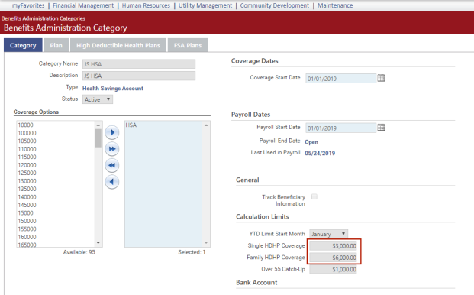Open the Status dropdown
474x295 pixels.
pyautogui.click(x=98, y=99)
